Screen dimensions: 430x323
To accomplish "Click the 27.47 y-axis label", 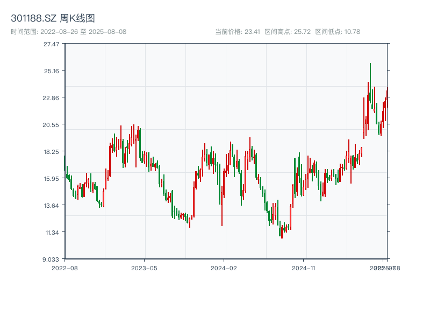I will [x=51, y=44].
